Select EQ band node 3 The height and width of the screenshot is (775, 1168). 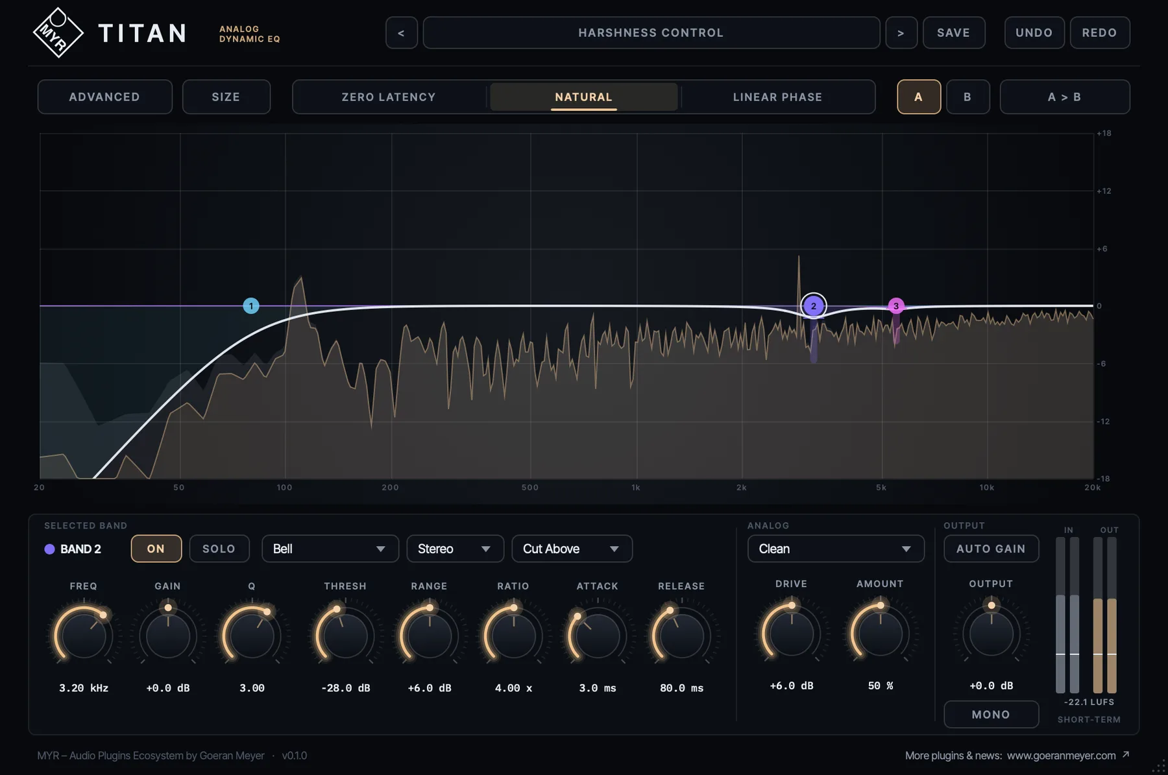(x=896, y=305)
